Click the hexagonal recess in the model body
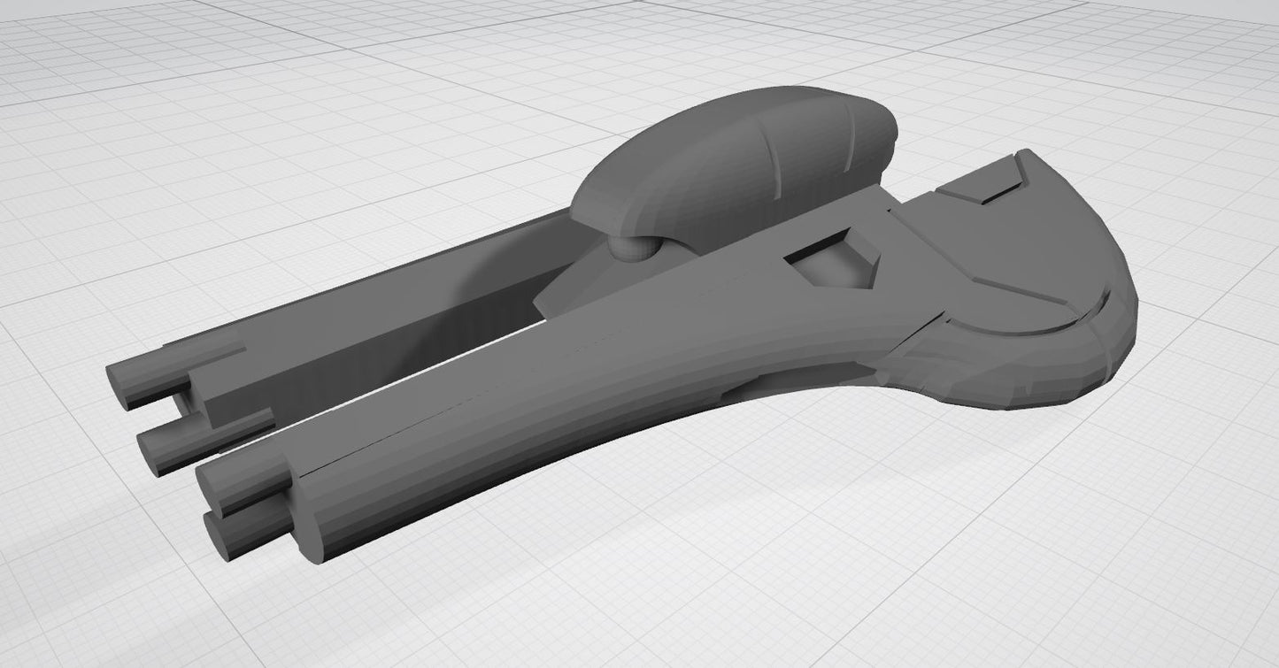This screenshot has height=668, width=1279. pos(832,264)
